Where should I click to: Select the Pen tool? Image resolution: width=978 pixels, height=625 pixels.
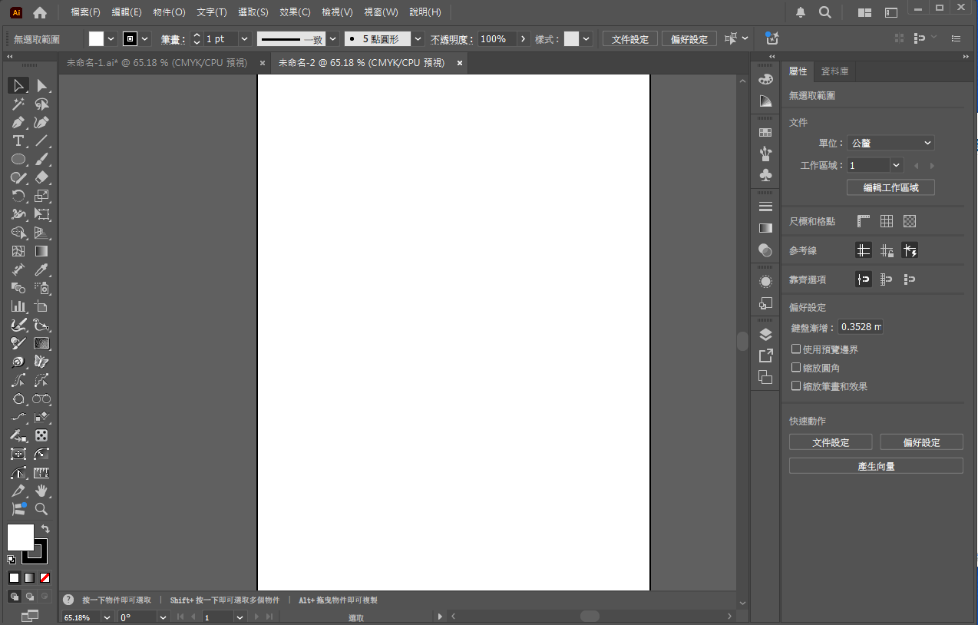click(x=18, y=123)
